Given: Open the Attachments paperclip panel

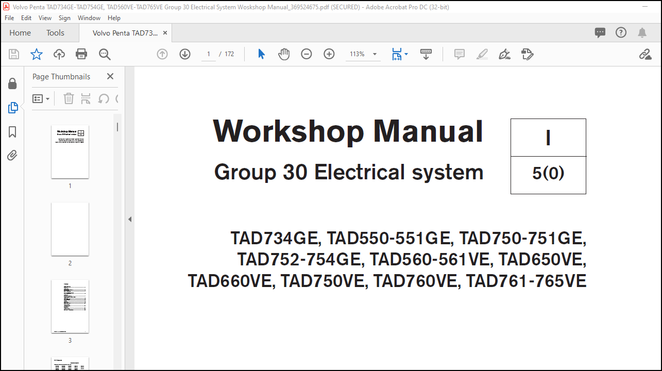Looking at the screenshot, I should 12,156.
